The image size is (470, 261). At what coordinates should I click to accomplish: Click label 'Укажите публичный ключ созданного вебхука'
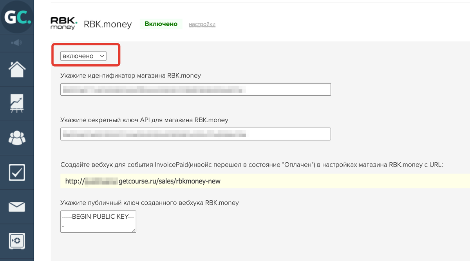click(150, 203)
